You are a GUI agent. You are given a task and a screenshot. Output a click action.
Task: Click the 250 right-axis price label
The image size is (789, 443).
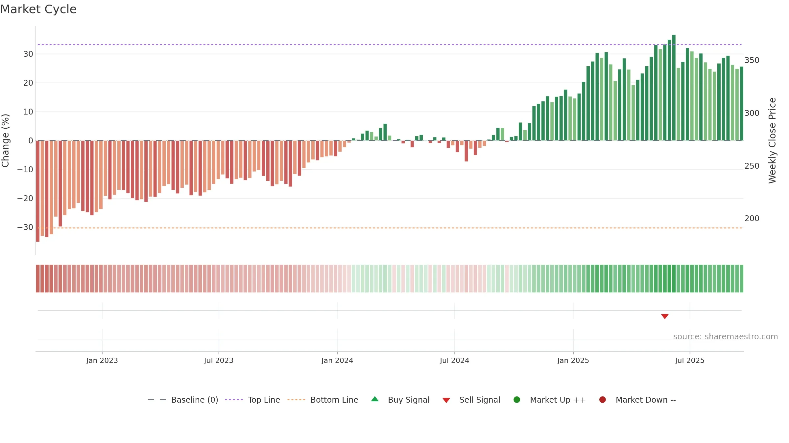coord(752,166)
